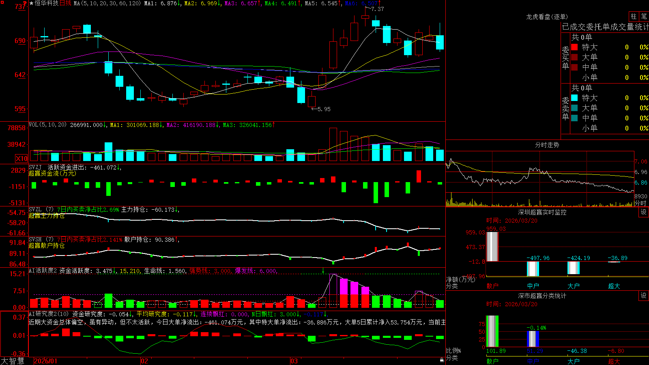Click the 959.03 散户 bar in 实时监控
Screen dimensions: 649x365
[492, 247]
